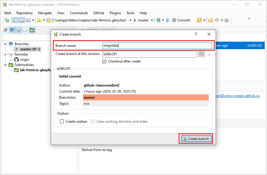
Task: Uncheck the Checkout after create checkbox
Action: 104,61
